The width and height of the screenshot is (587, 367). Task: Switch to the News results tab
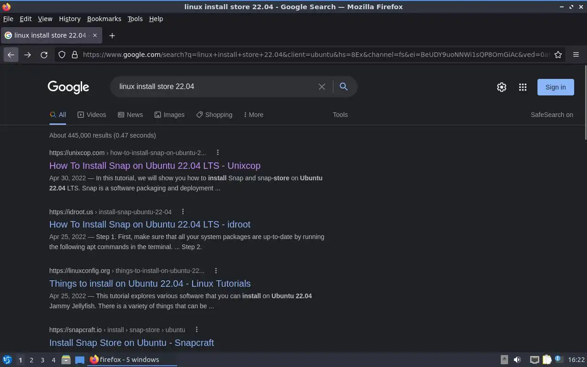(x=130, y=115)
